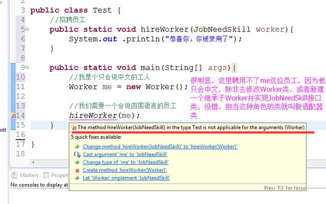Screen dimensions: 326x204
Task: Click red square icon beside 'Create method' fix
Action: tap(77, 170)
